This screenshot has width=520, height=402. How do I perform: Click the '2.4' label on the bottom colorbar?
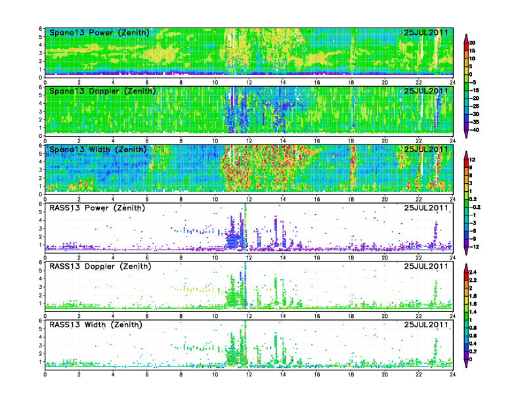point(473,272)
